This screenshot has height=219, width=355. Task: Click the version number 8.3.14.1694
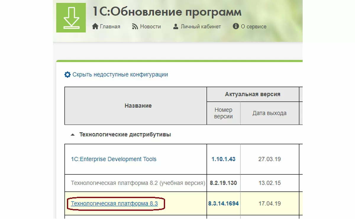coord(223,204)
